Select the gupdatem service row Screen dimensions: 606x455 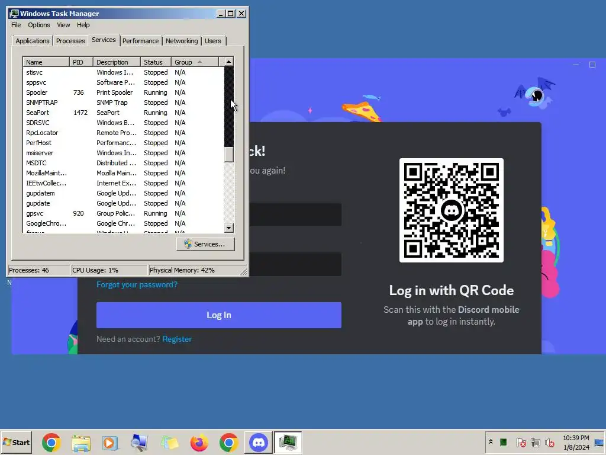123,193
